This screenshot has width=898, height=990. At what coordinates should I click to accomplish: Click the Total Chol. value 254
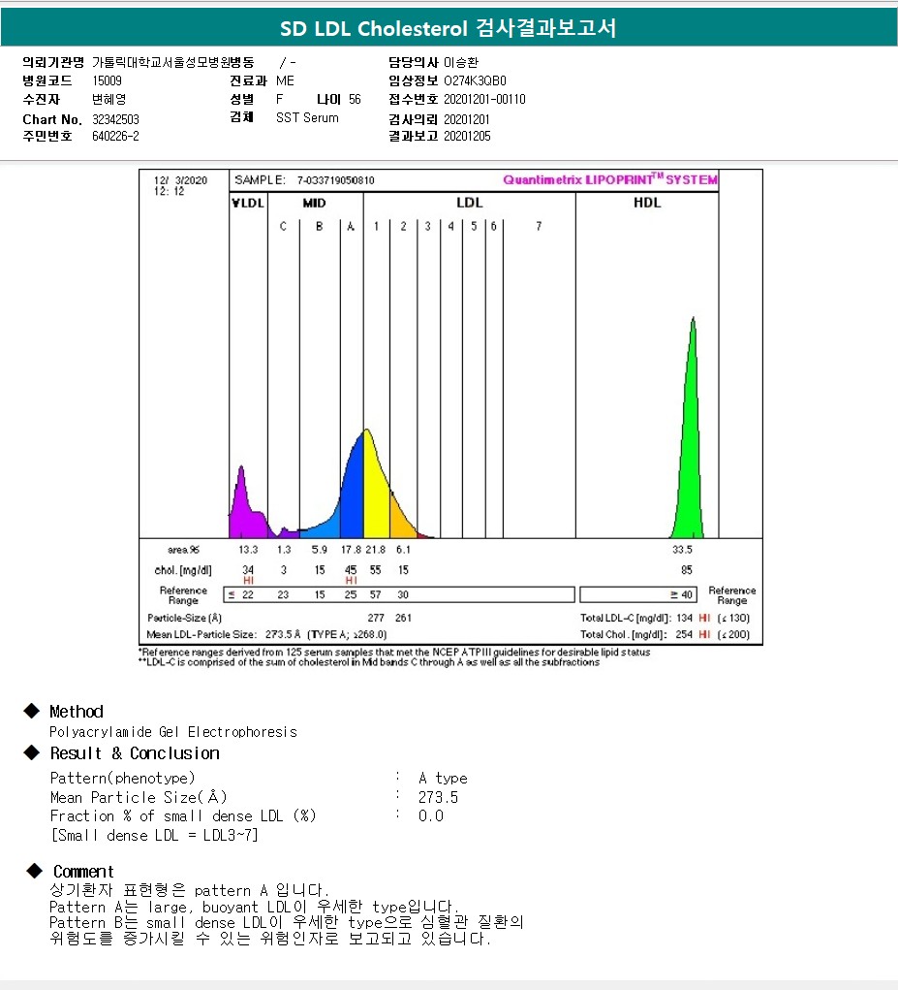pyautogui.click(x=684, y=635)
